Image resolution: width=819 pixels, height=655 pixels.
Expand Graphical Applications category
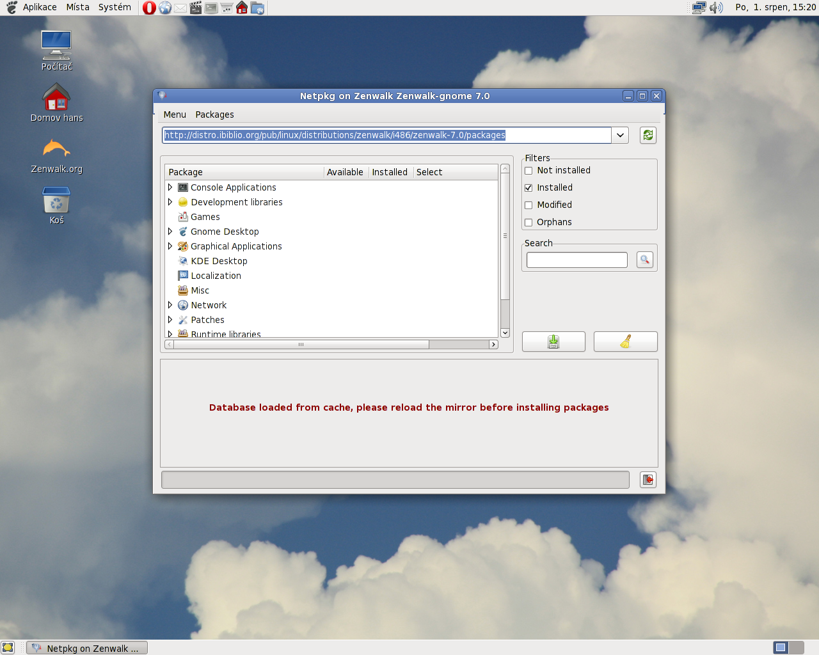[x=170, y=246]
